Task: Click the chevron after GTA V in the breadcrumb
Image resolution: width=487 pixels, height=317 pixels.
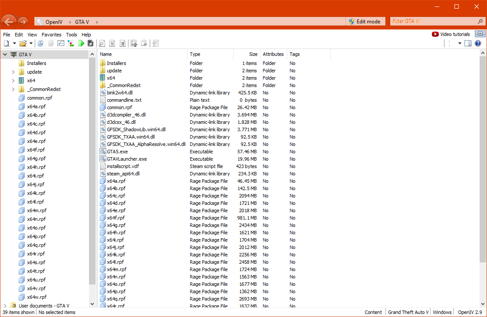Action: [x=97, y=22]
